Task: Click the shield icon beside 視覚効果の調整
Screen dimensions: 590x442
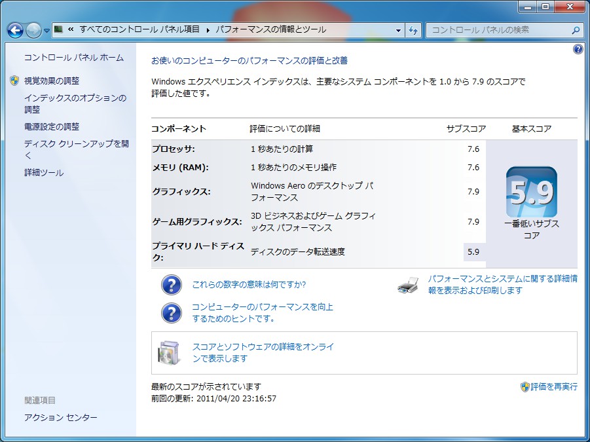Action: (x=14, y=81)
